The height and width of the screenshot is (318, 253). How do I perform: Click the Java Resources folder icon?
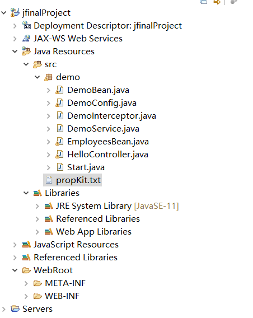point(26,52)
